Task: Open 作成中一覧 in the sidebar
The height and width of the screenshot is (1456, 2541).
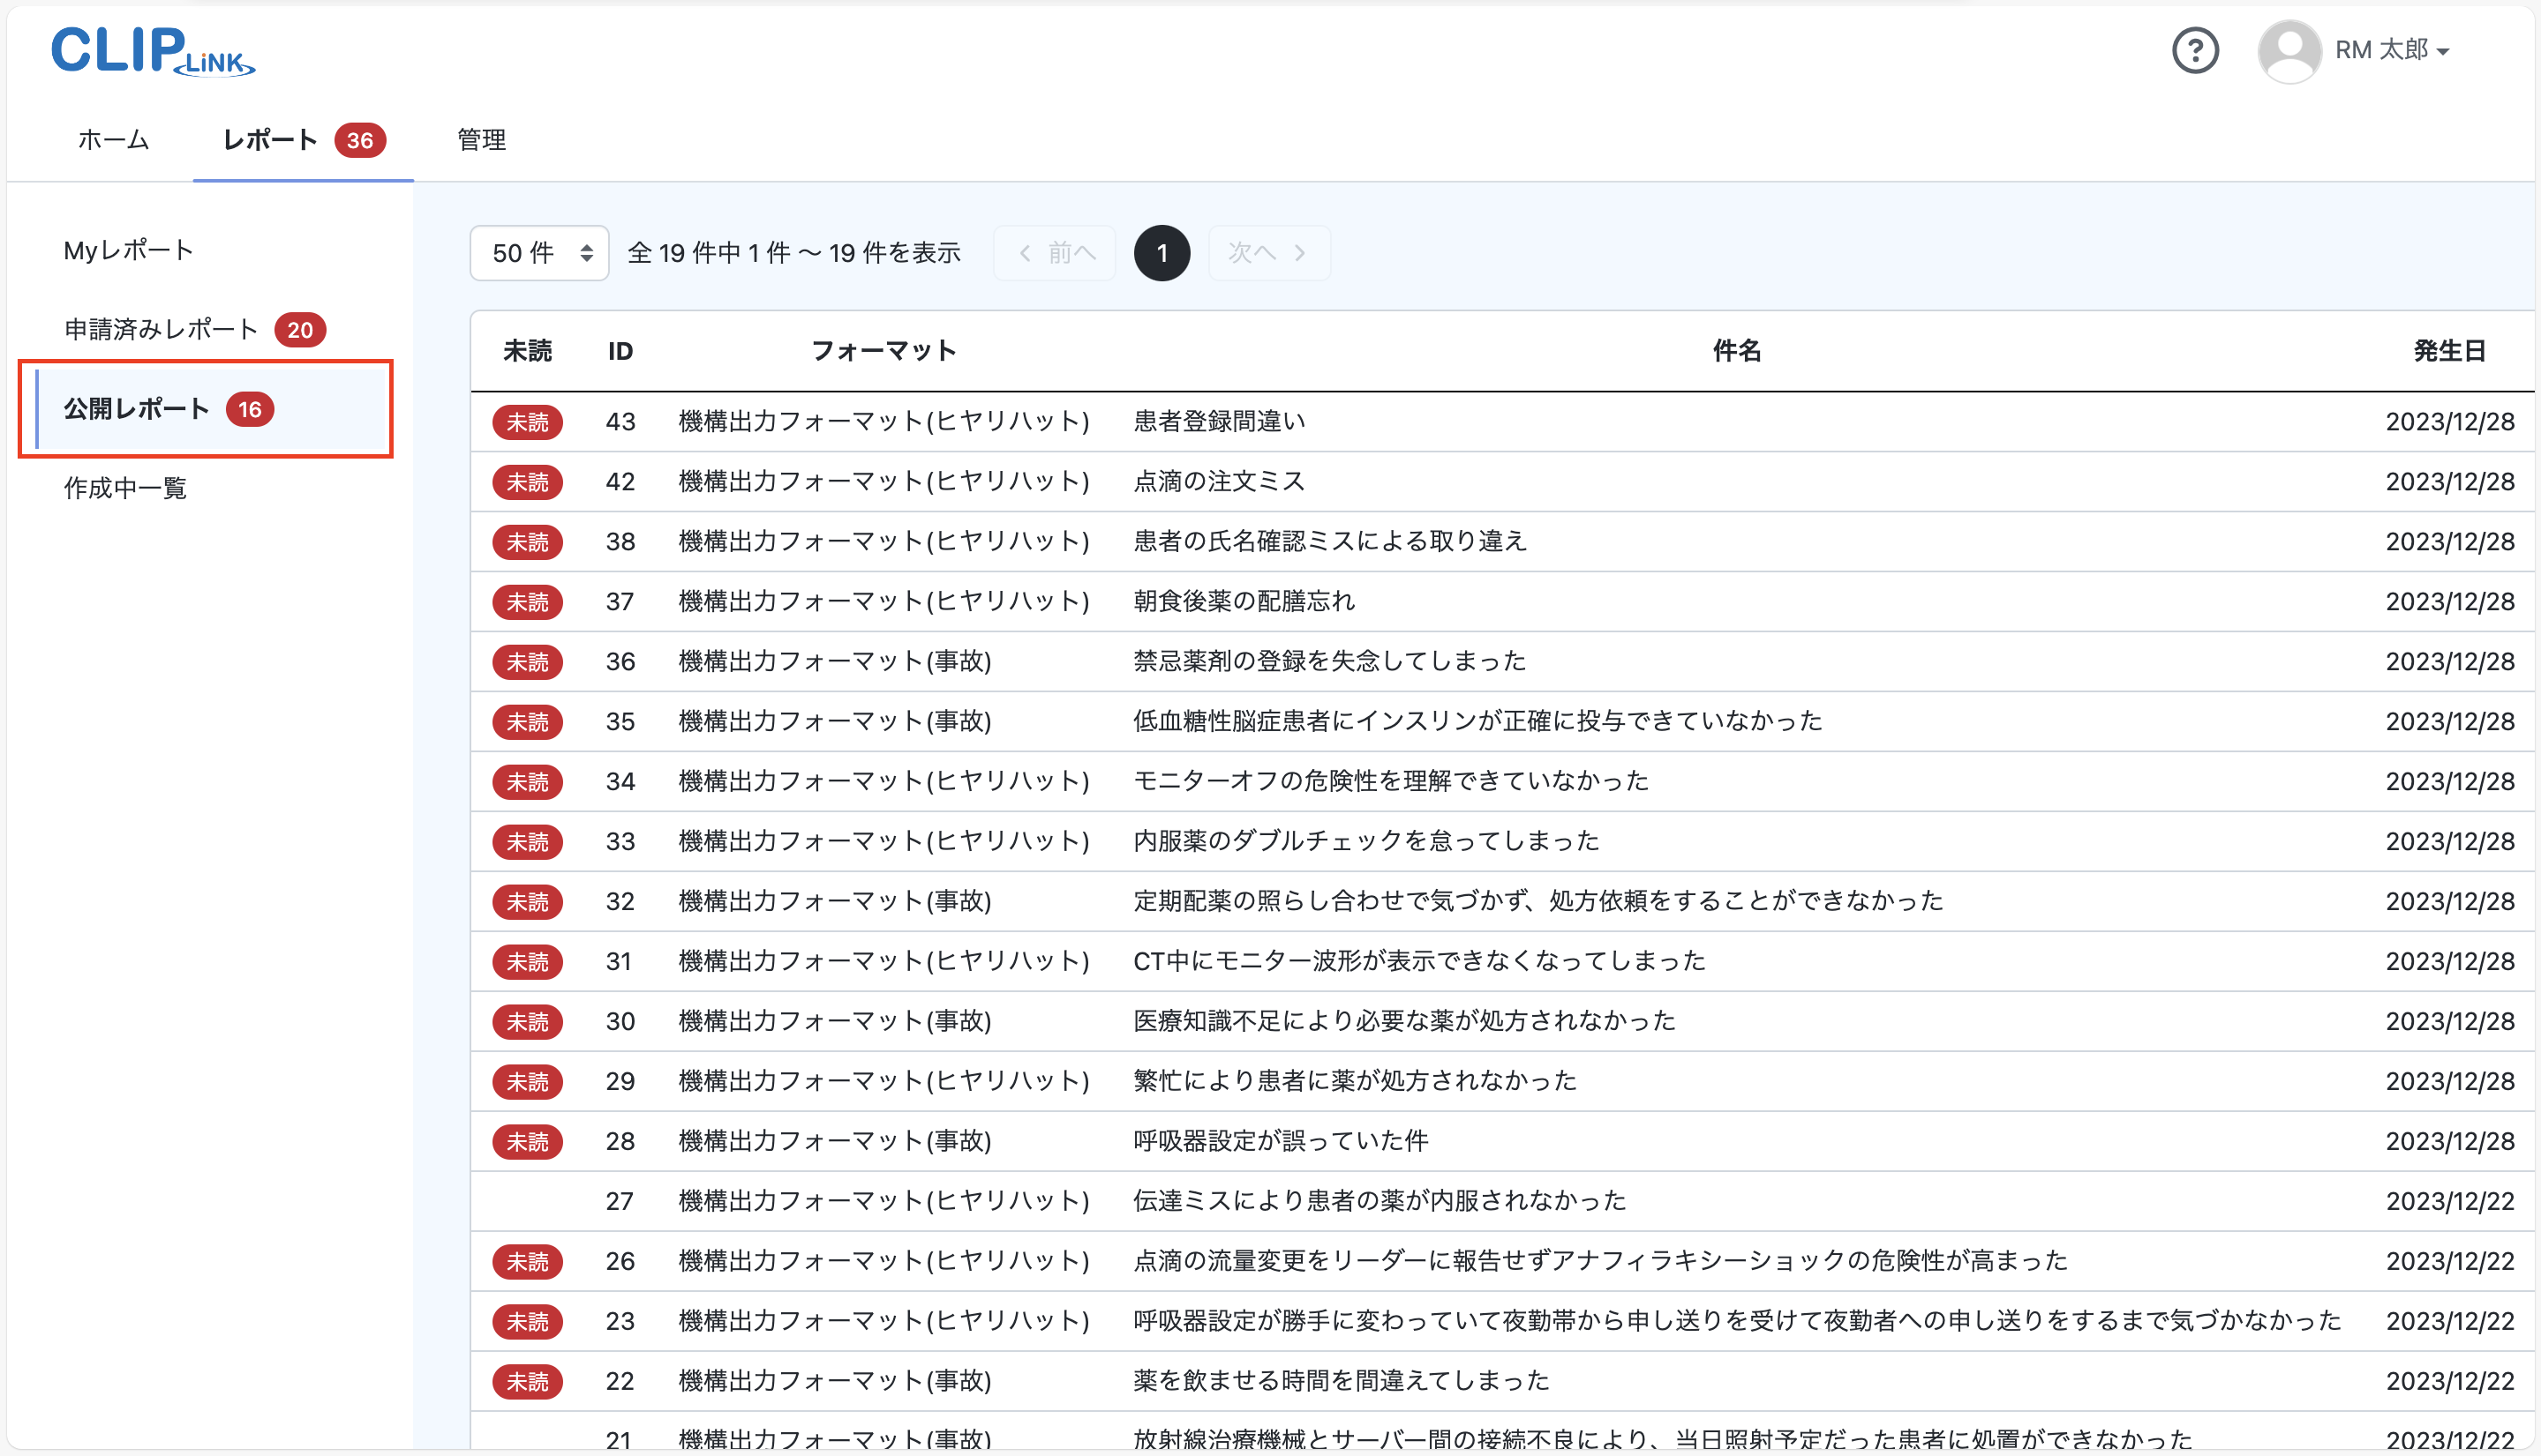Action: 124,488
